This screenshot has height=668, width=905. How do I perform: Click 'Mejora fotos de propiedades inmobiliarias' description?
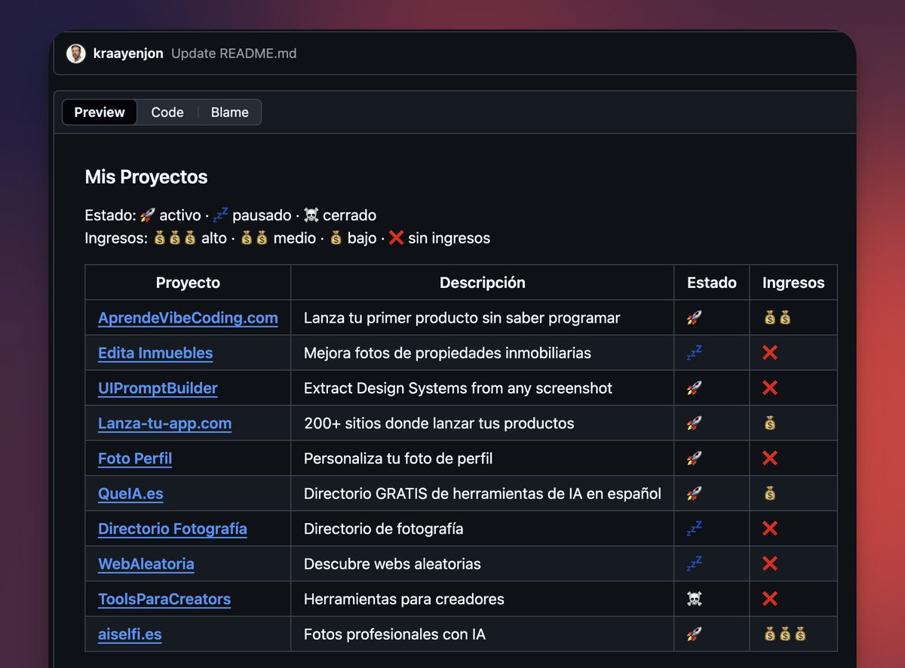point(447,353)
